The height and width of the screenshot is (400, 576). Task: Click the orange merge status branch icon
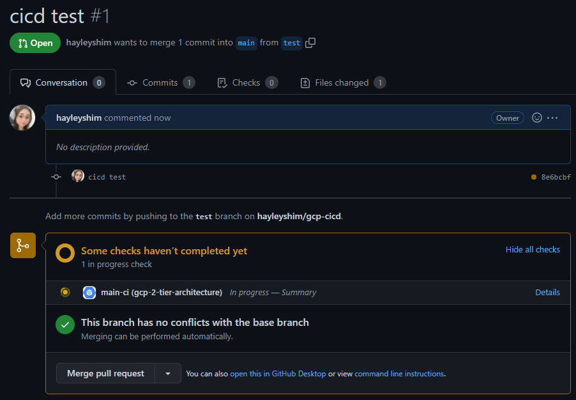click(23, 245)
